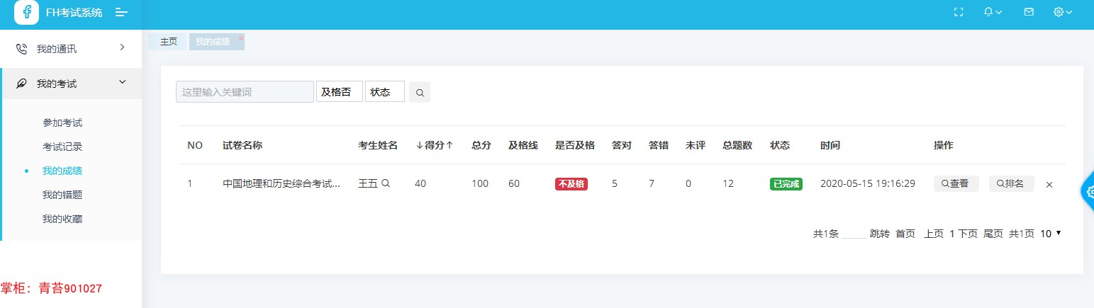
Task: Open the 及格否 dropdown filter
Action: [x=339, y=92]
